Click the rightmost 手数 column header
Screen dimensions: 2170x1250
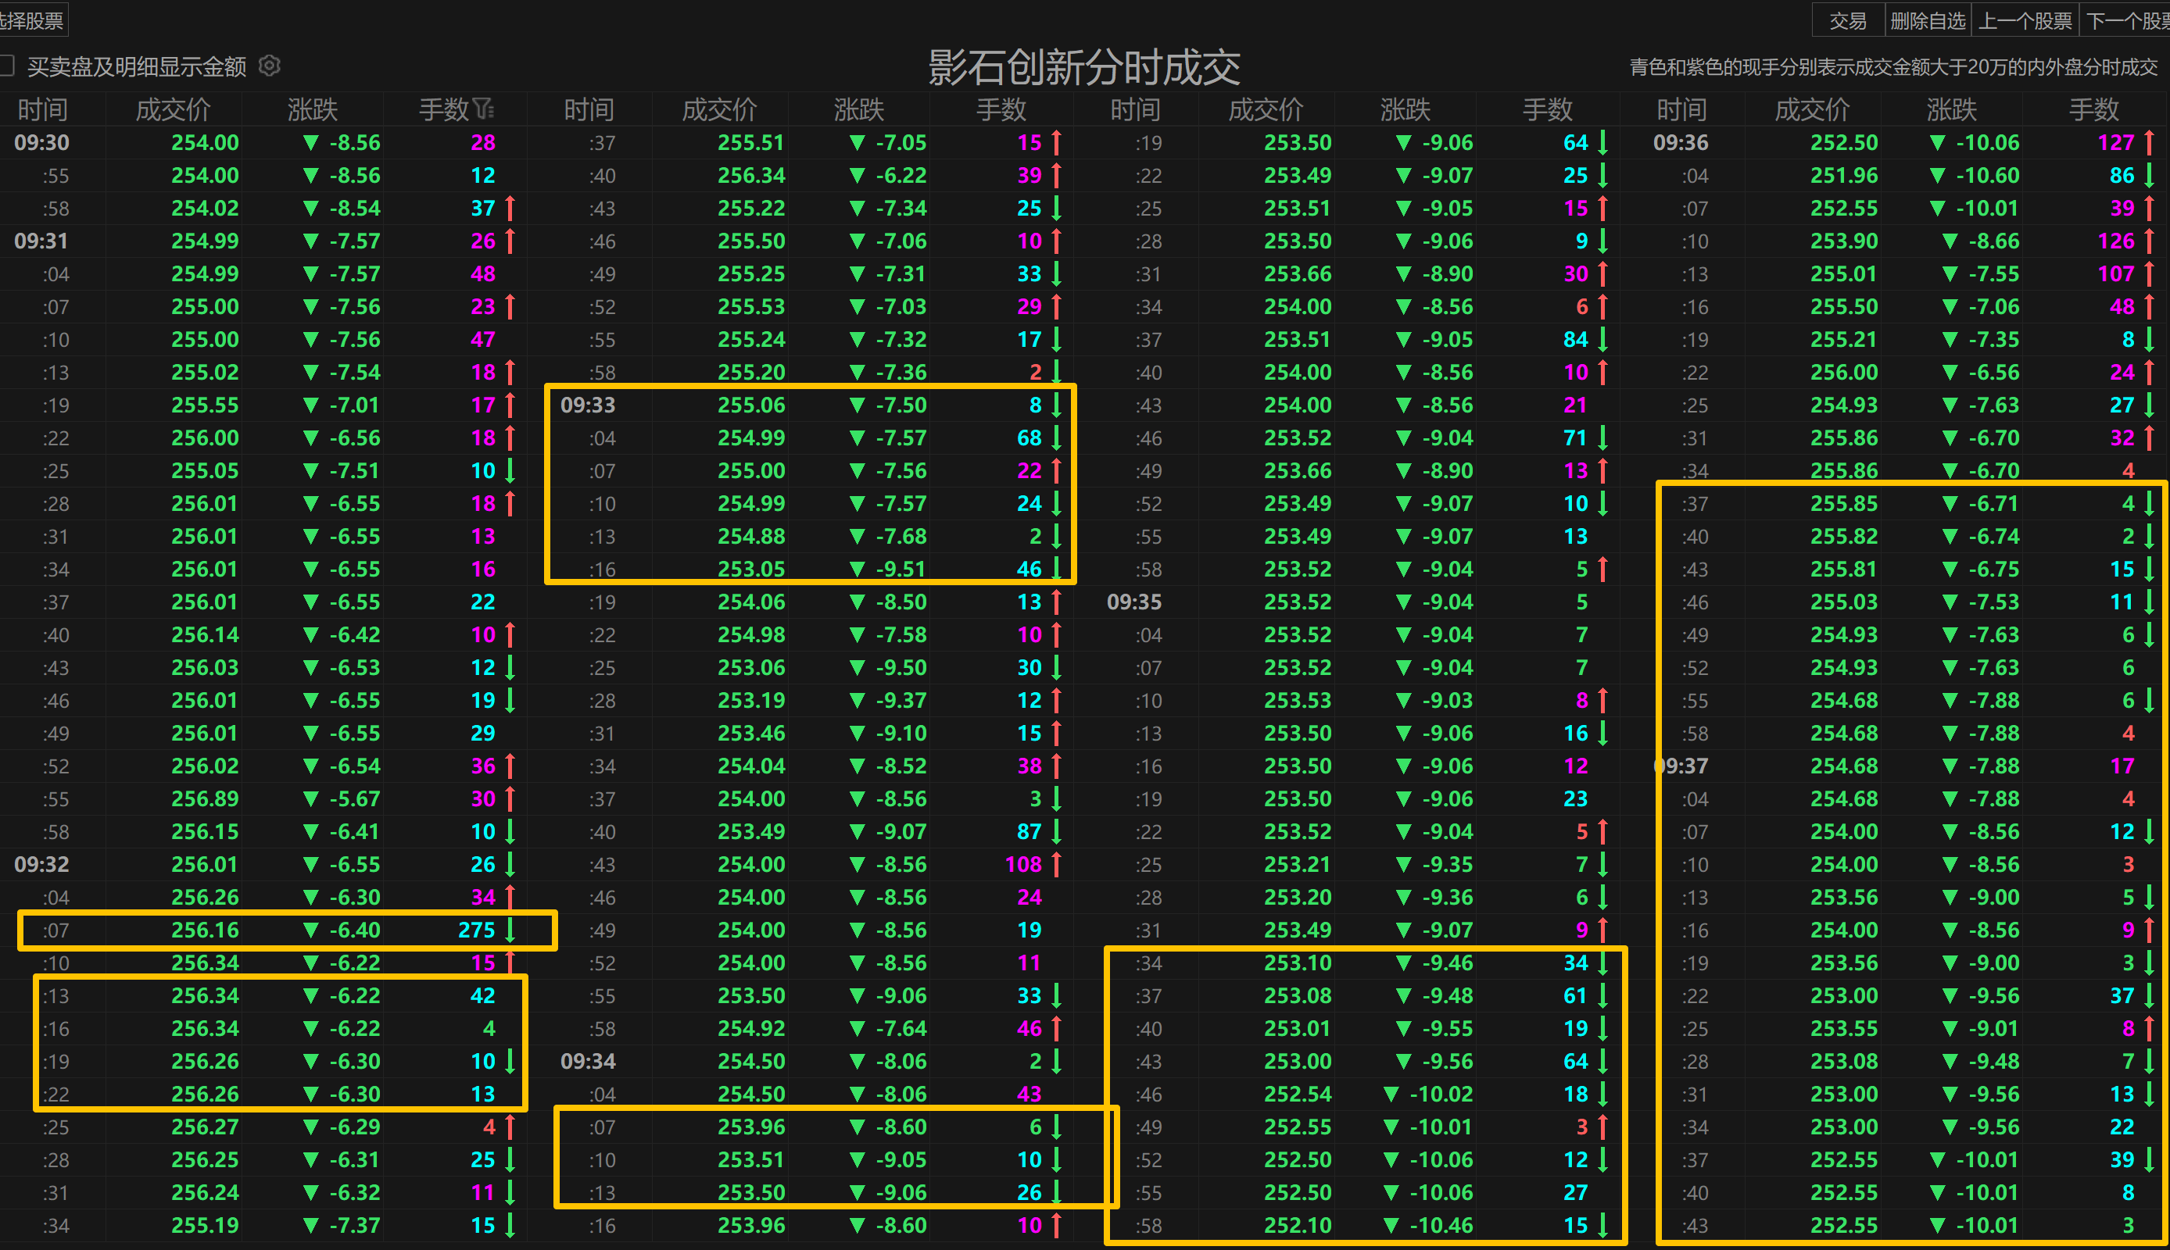[2093, 109]
